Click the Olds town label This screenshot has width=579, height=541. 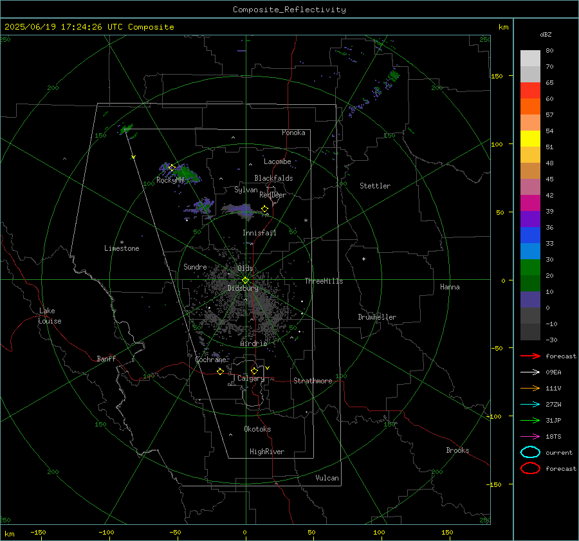click(245, 268)
